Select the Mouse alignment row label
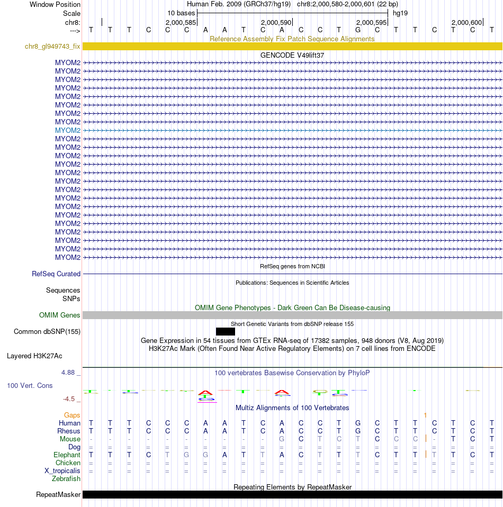This screenshot has width=503, height=507. pos(70,439)
